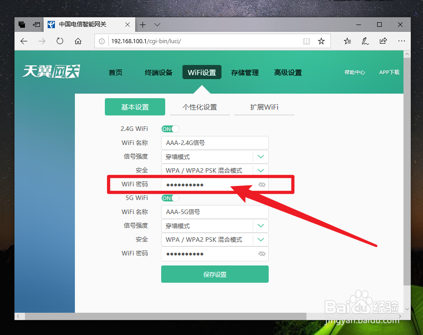Open the favorites hub icon

[347, 41]
